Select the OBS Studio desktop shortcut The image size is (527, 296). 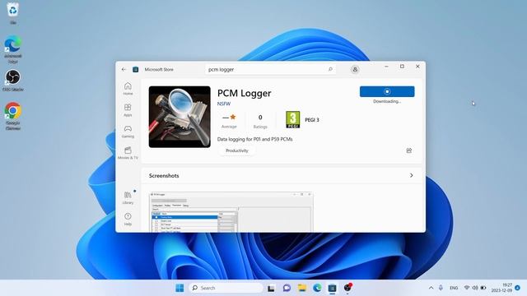(x=13, y=81)
